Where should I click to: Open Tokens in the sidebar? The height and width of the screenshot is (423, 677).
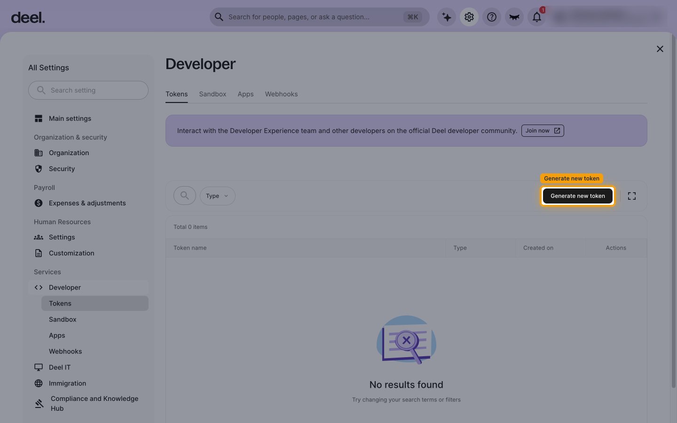[x=95, y=304]
